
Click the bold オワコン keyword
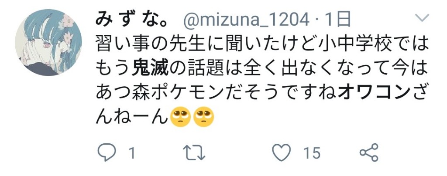(x=374, y=93)
